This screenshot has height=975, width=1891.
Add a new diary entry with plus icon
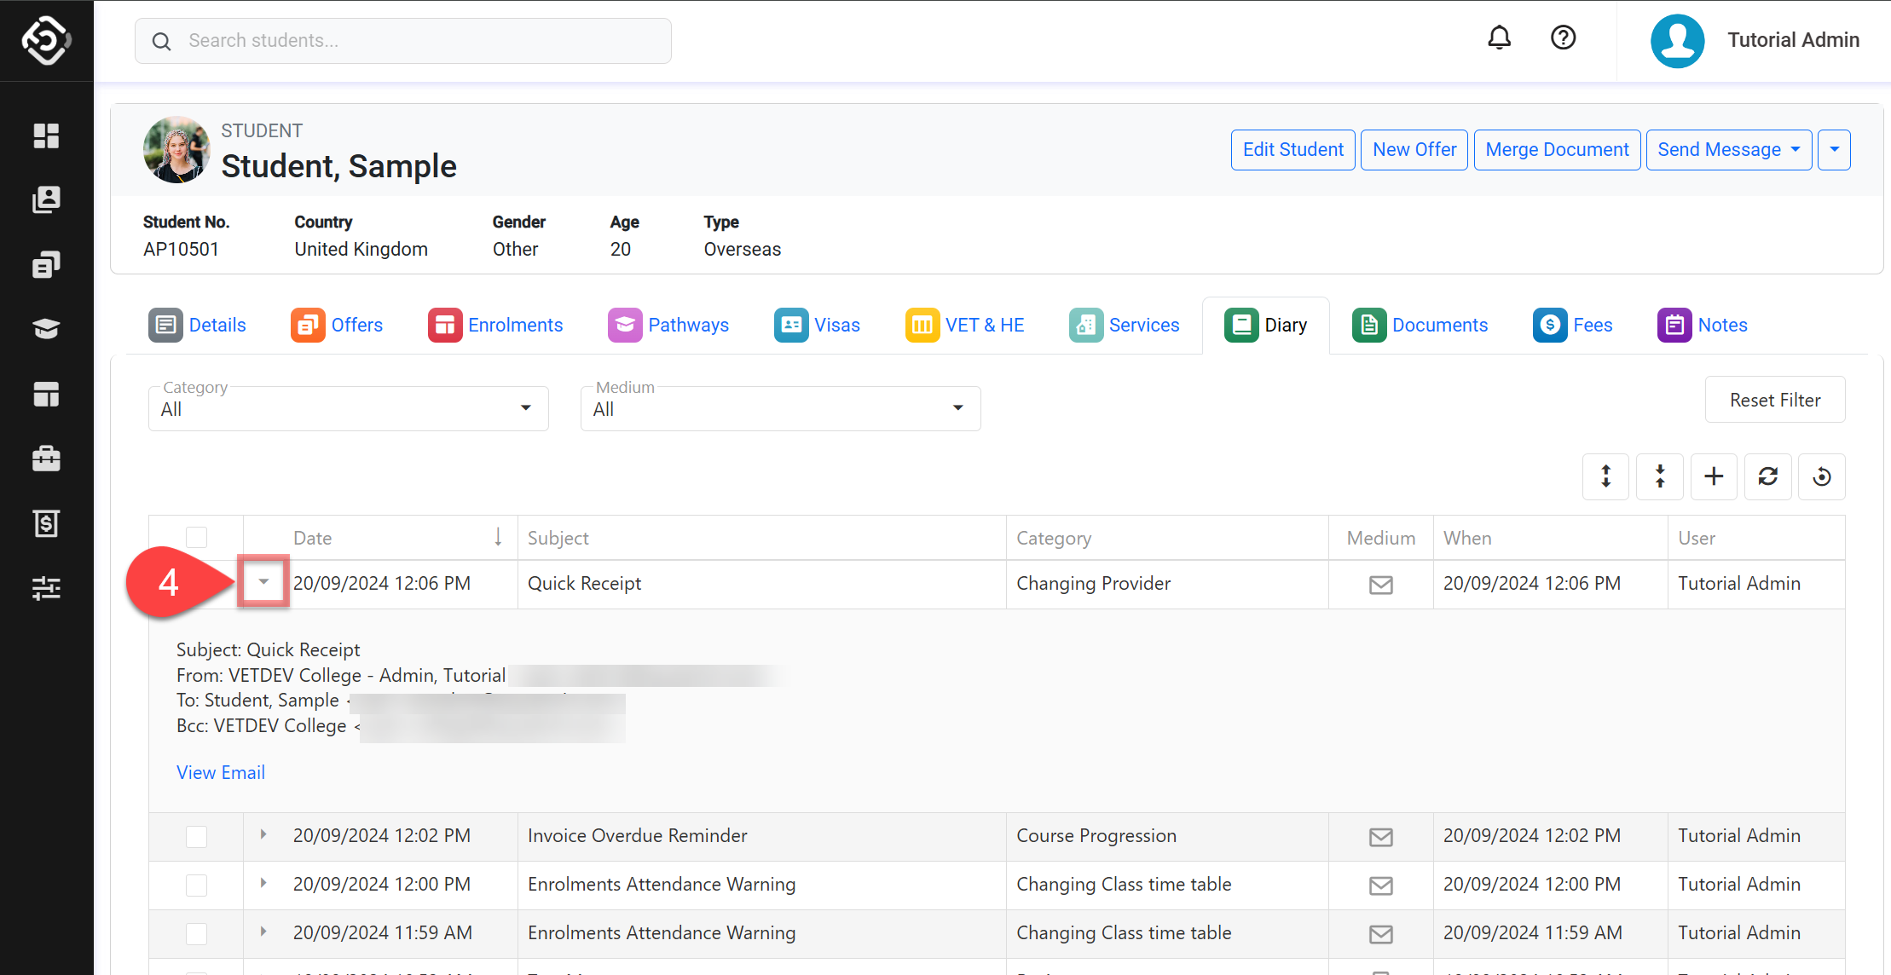point(1714,476)
